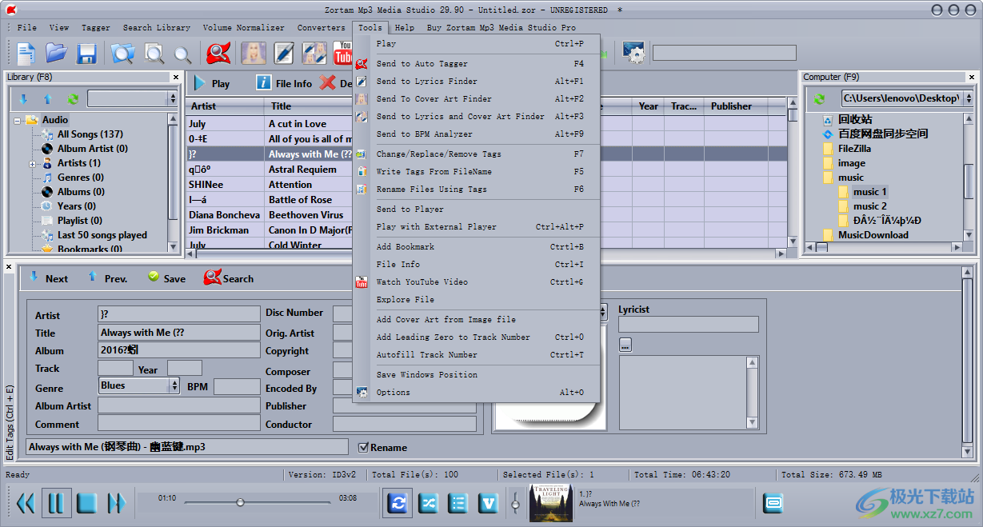Toggle shuffle playback mode
Viewport: 983px width, 527px height.
(x=428, y=502)
